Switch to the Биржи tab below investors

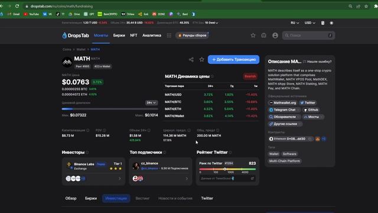click(x=91, y=198)
